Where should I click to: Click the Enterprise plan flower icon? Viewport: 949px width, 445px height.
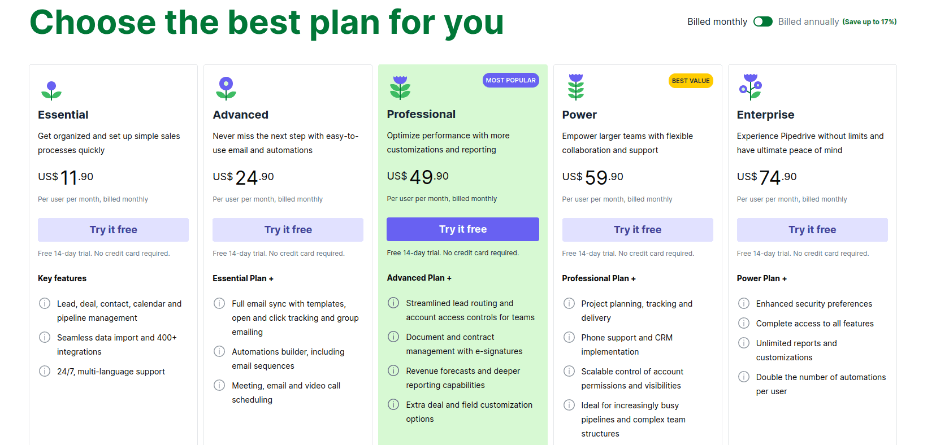[x=751, y=87]
